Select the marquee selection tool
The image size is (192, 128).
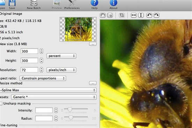(110, 15)
